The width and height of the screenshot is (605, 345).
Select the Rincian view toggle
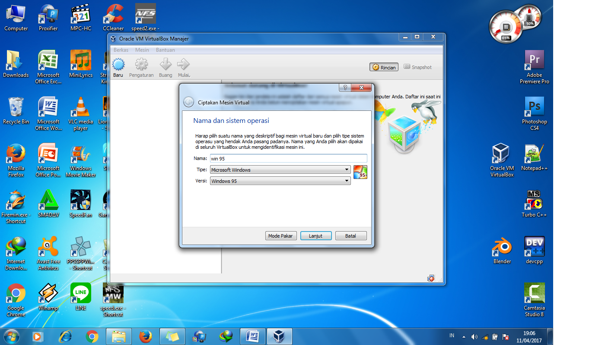383,67
